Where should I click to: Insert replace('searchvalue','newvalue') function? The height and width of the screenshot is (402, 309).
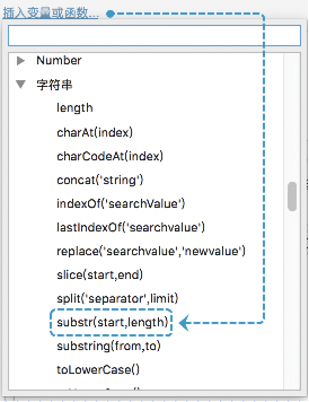click(x=151, y=251)
